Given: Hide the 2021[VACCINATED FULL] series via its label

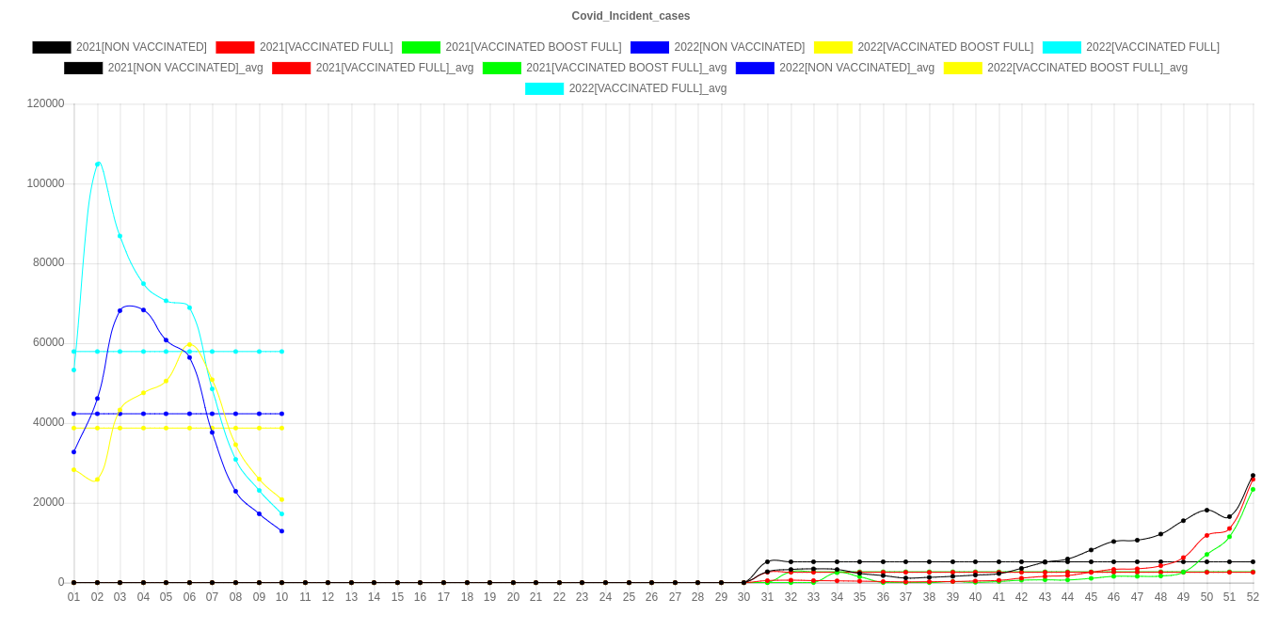Looking at the screenshot, I should [x=326, y=47].
